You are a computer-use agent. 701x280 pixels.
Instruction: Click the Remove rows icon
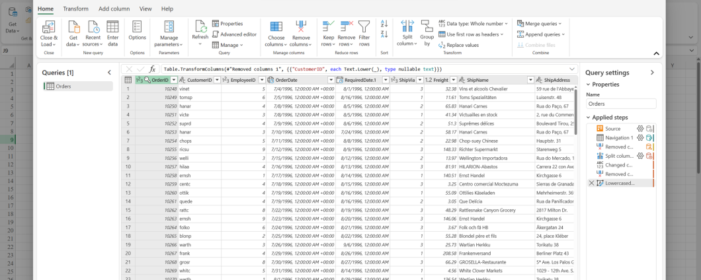(x=347, y=26)
